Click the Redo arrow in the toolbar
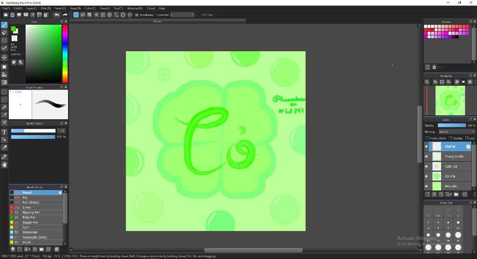Screen dimensions: 477x259 (65, 14)
